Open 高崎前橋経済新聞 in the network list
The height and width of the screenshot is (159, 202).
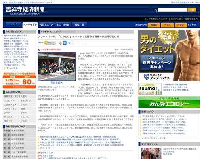click(19, 157)
